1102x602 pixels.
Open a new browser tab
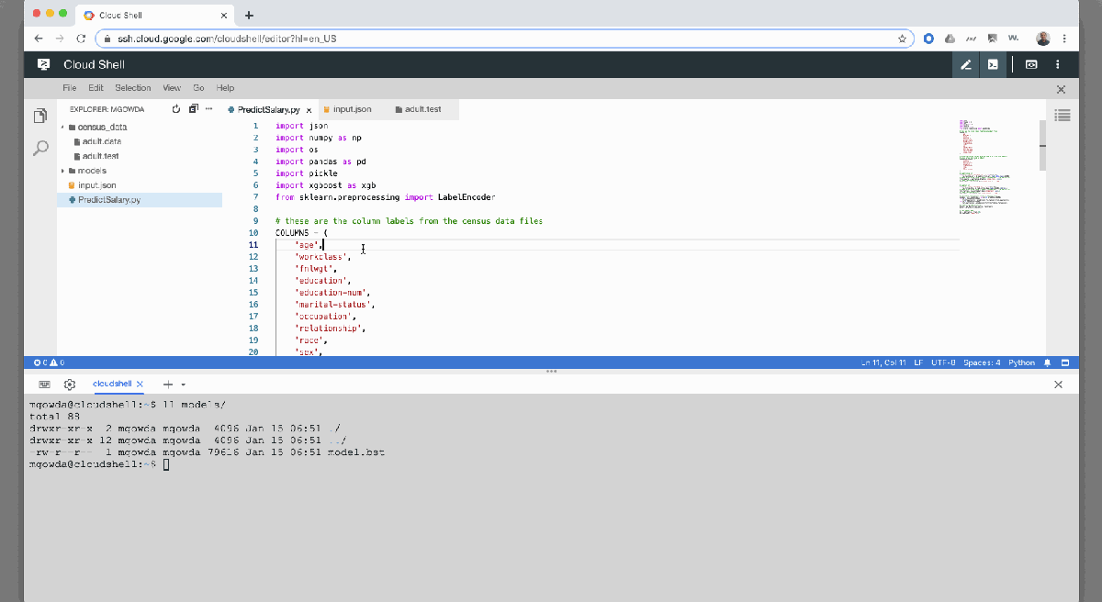click(249, 15)
